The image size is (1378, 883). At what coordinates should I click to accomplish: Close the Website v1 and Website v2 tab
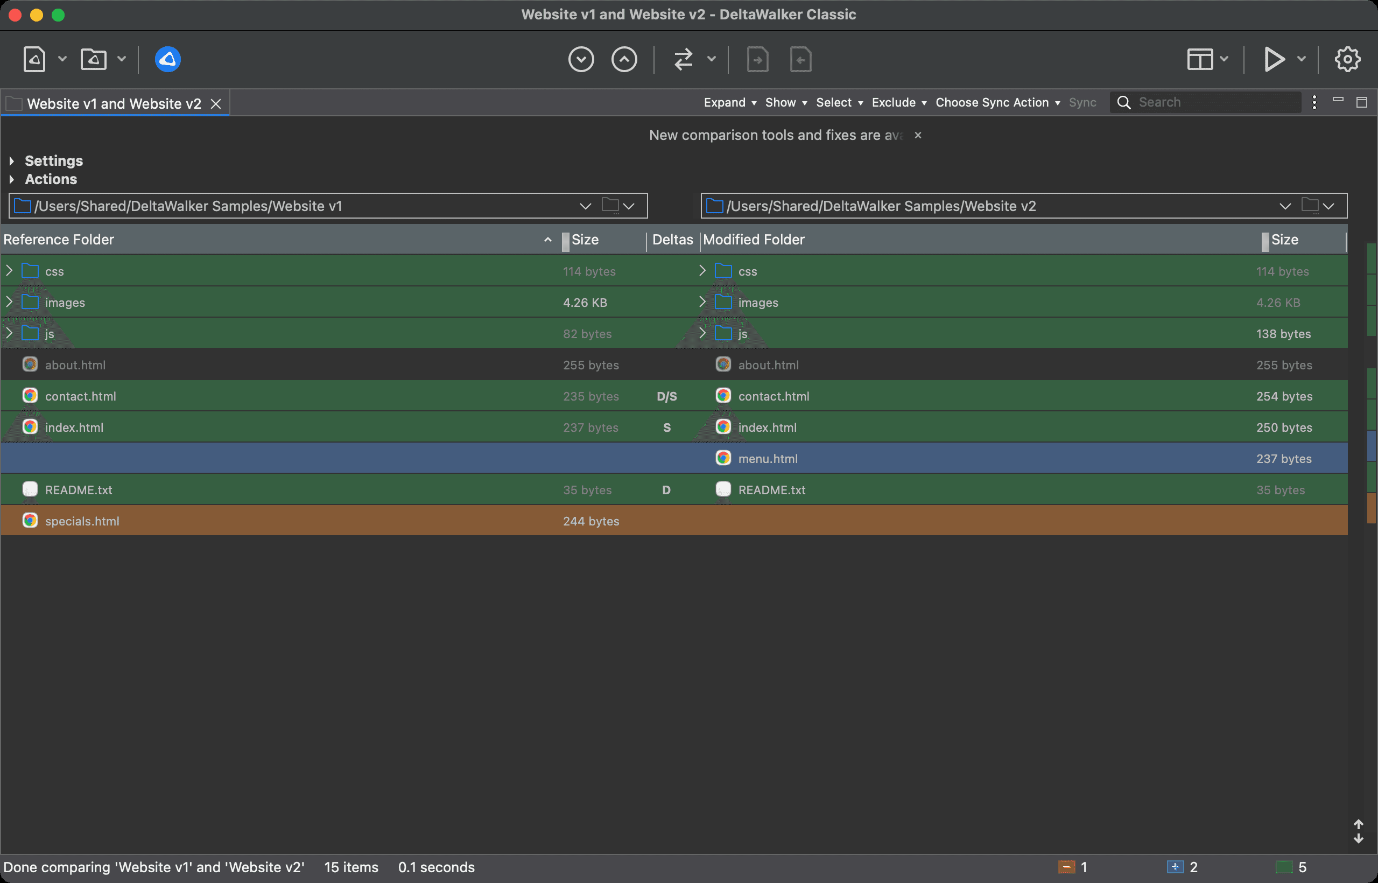(x=216, y=104)
